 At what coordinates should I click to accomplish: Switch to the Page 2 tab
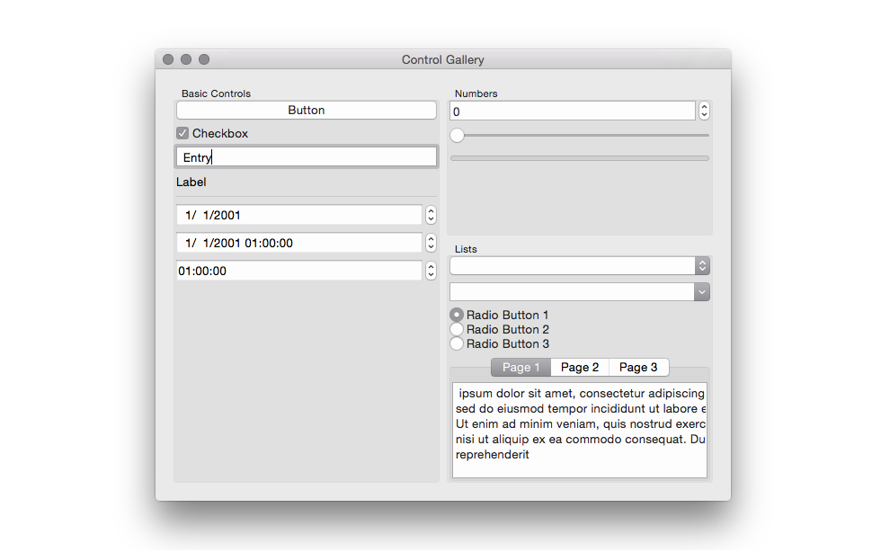coord(580,367)
